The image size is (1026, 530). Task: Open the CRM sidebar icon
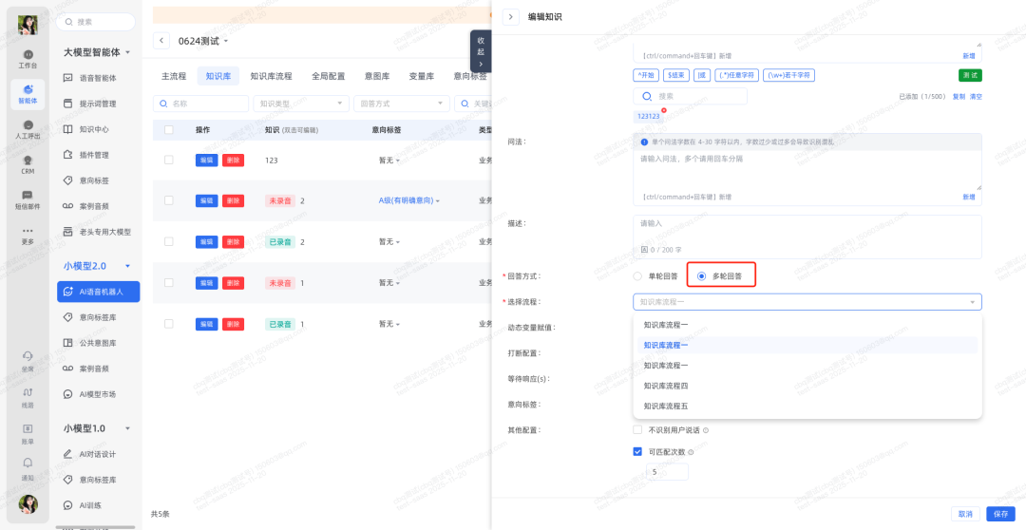28,163
